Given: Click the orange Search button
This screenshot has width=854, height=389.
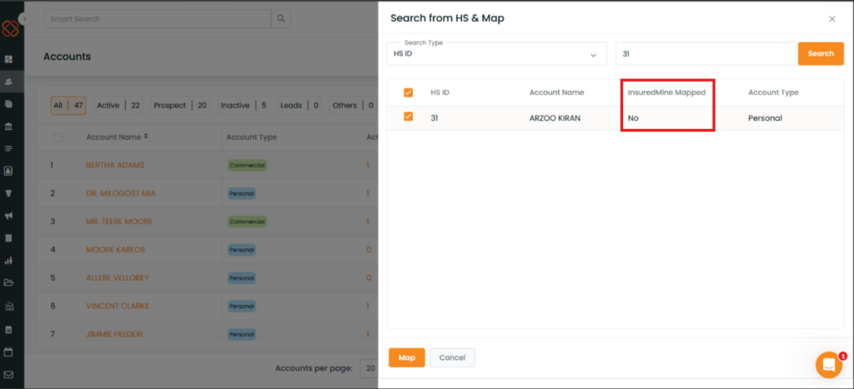Looking at the screenshot, I should [821, 54].
